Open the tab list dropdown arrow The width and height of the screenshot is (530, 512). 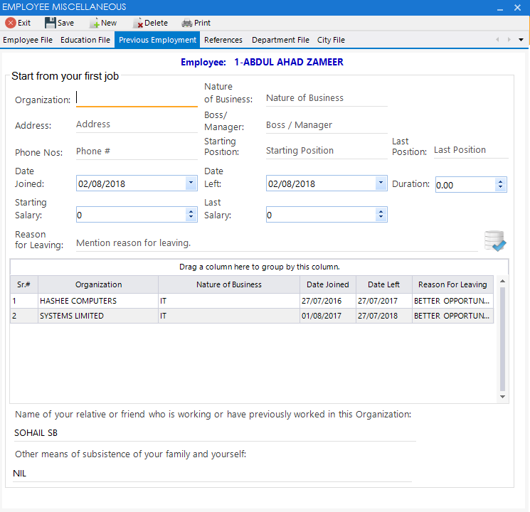point(521,40)
